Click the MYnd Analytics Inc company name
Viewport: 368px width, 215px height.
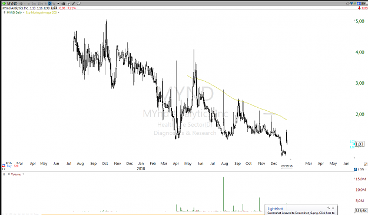(x=15, y=8)
